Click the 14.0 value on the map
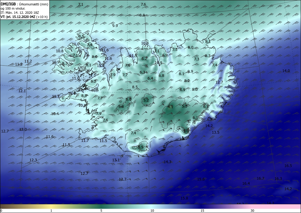 (x=286, y=71)
